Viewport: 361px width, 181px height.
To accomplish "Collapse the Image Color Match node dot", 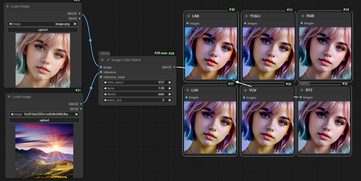I will (102, 60).
